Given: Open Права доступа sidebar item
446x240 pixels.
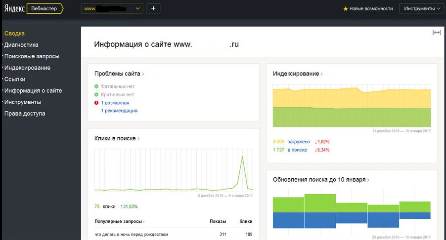Looking at the screenshot, I should tap(25, 113).
